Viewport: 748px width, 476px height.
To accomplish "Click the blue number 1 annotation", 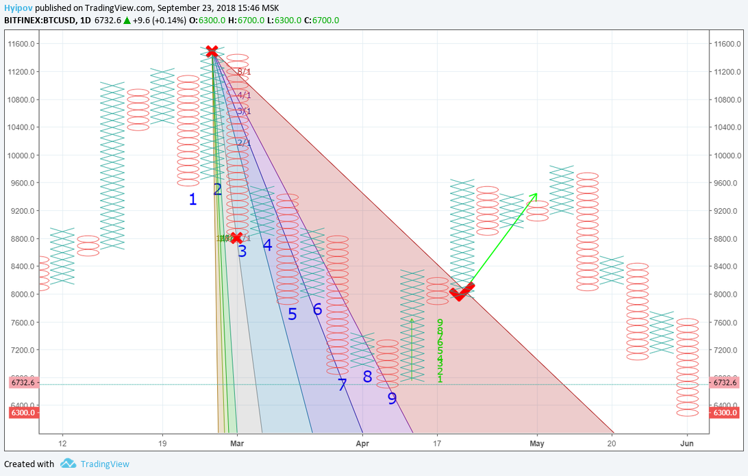I will [192, 199].
